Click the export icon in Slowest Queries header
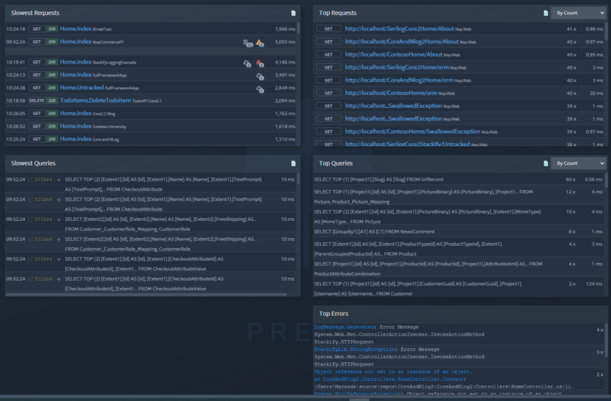 [293, 163]
